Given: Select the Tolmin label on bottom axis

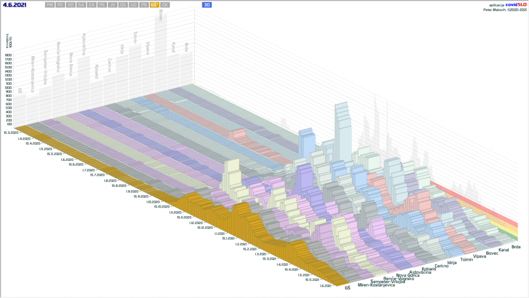Looking at the screenshot, I should point(466,259).
